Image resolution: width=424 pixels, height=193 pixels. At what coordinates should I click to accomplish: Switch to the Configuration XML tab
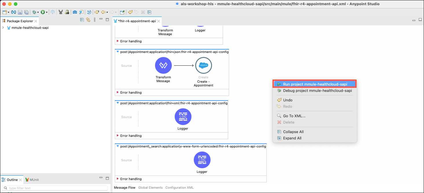179,188
